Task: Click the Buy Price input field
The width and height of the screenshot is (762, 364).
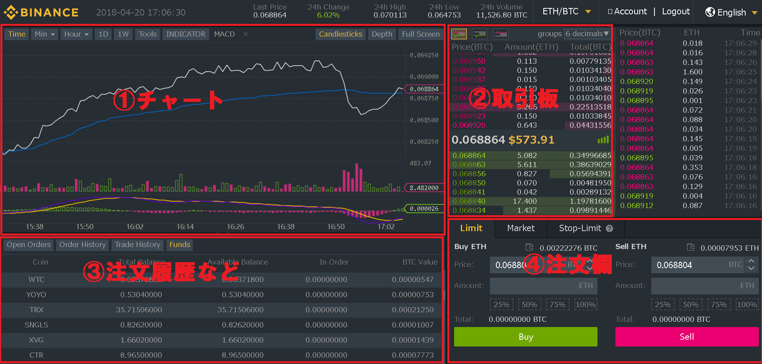Action: (543, 265)
